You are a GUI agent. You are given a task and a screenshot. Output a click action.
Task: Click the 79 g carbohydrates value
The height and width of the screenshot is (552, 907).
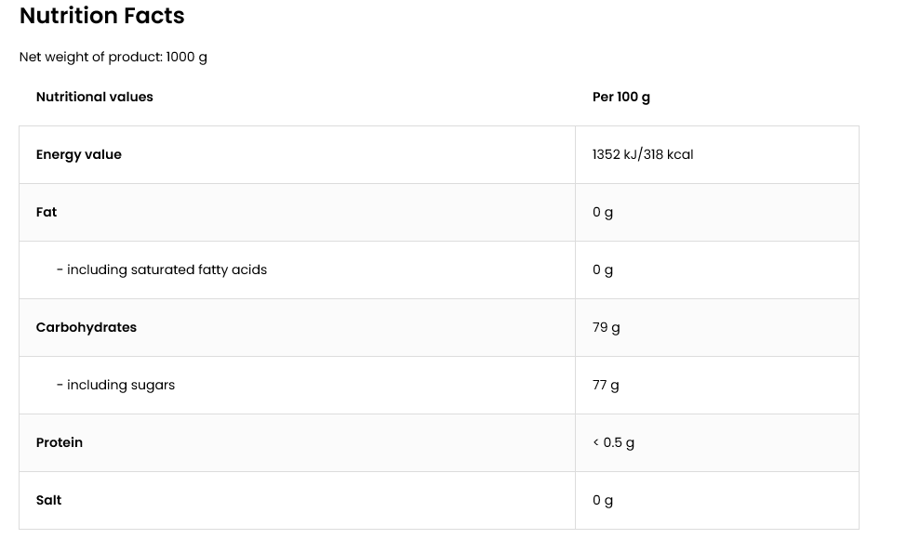click(606, 328)
